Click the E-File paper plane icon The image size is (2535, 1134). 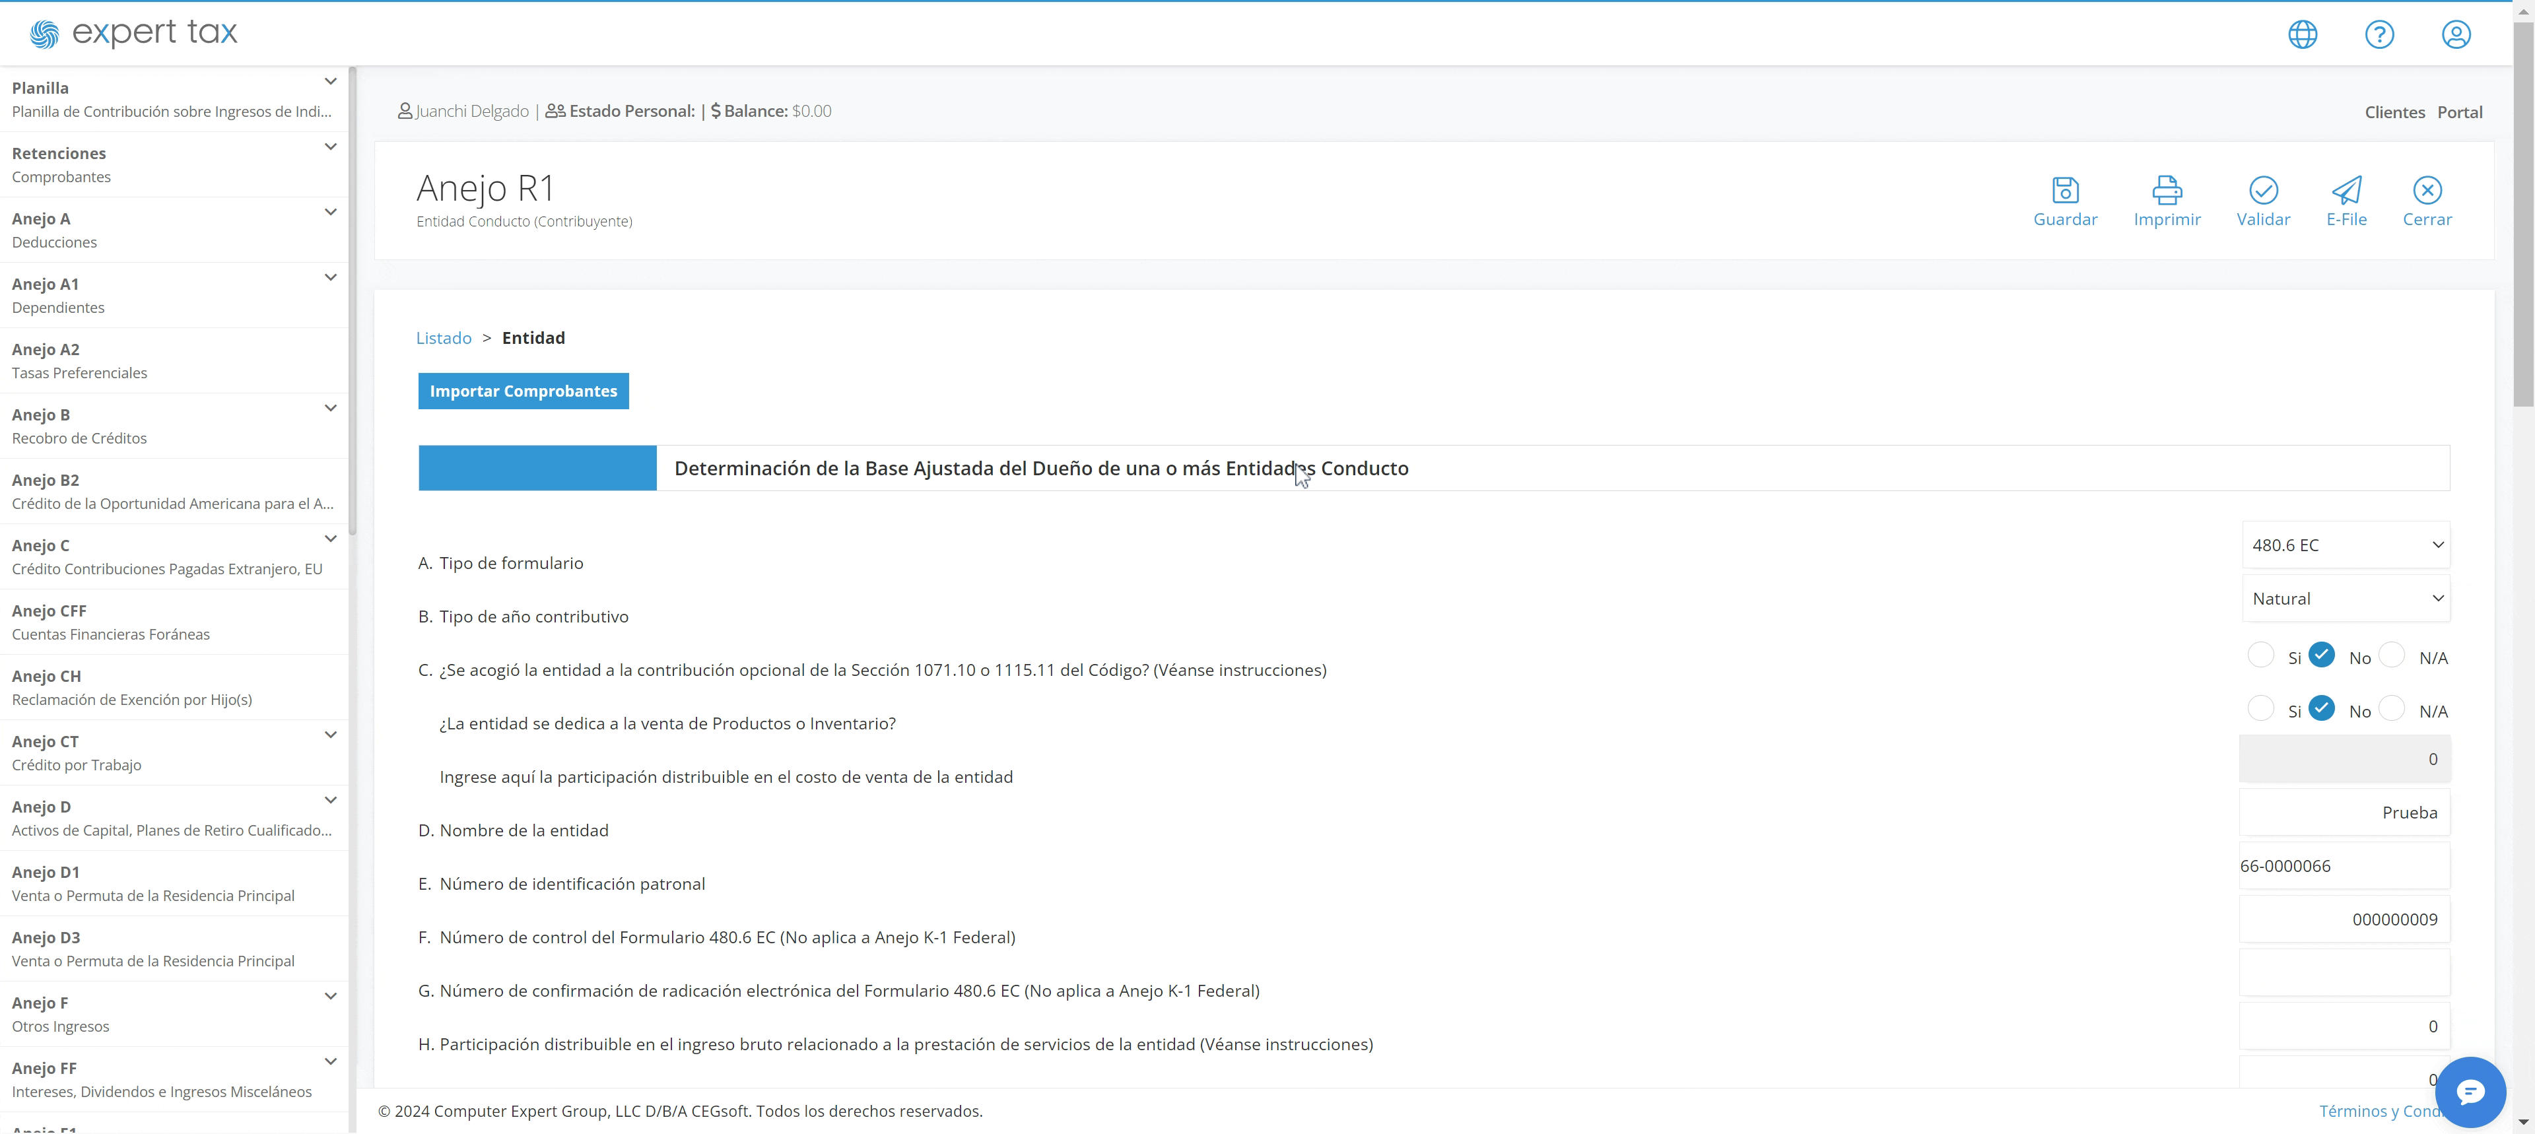(x=2346, y=190)
